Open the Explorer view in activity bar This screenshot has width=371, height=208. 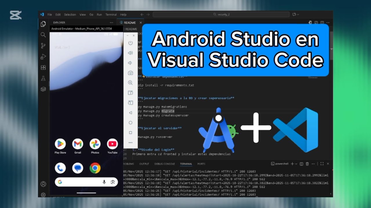pos(43,24)
